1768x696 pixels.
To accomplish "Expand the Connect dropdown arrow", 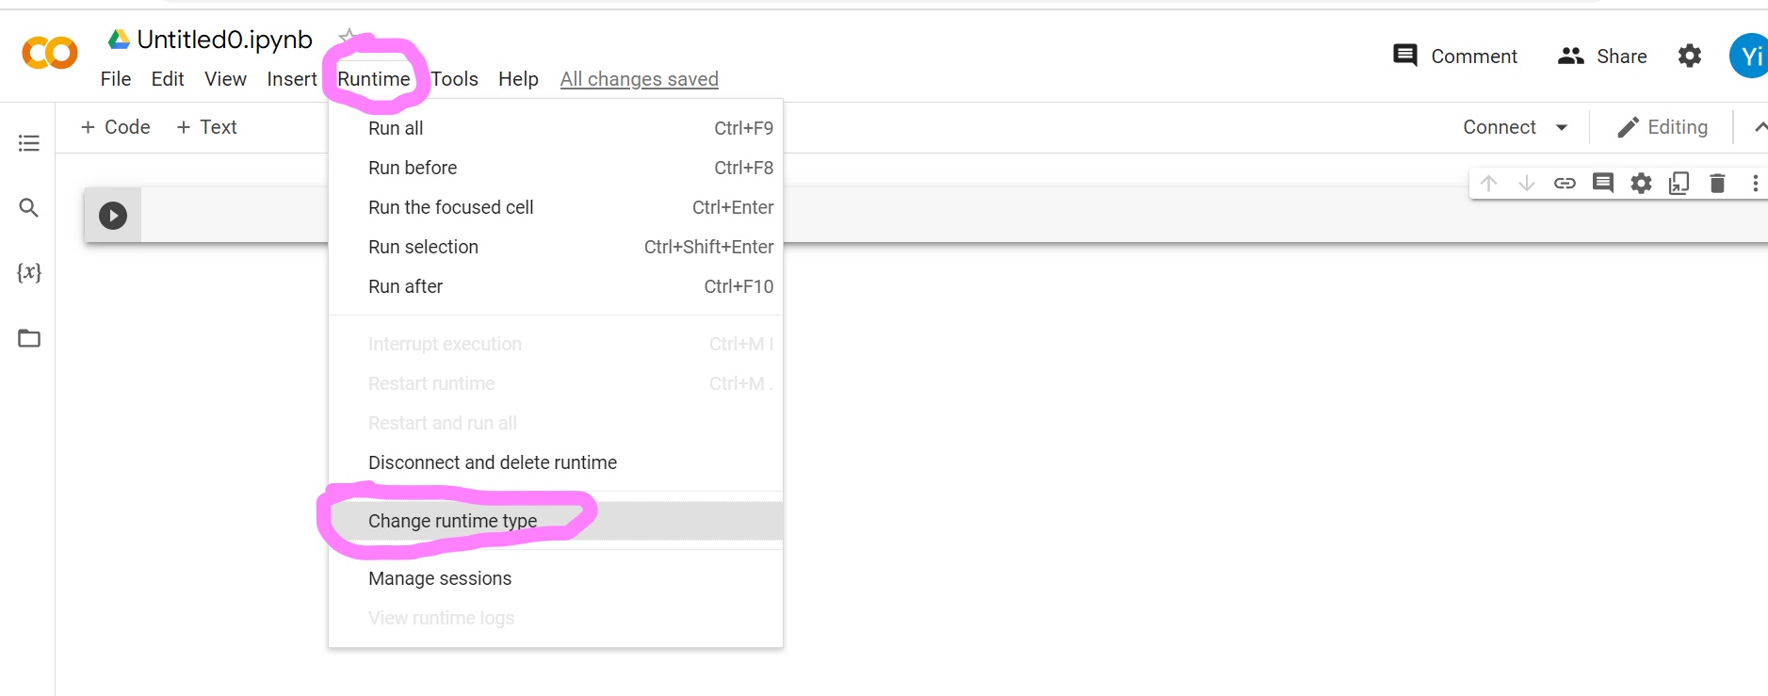I will point(1562,127).
